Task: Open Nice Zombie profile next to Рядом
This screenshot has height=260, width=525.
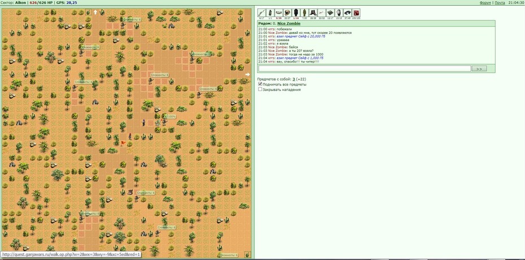Action: [288, 23]
